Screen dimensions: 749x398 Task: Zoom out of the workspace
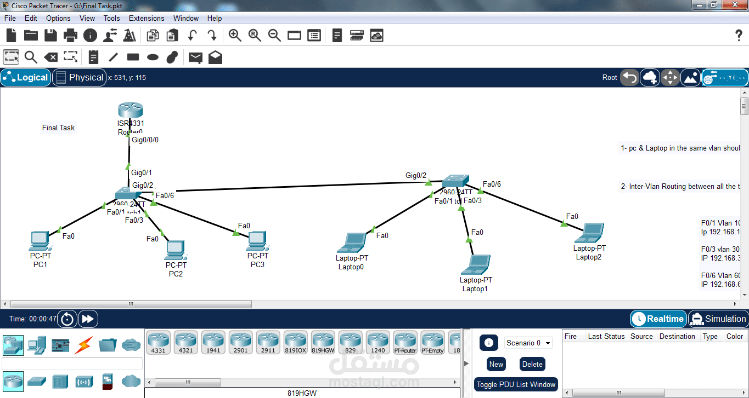click(274, 36)
